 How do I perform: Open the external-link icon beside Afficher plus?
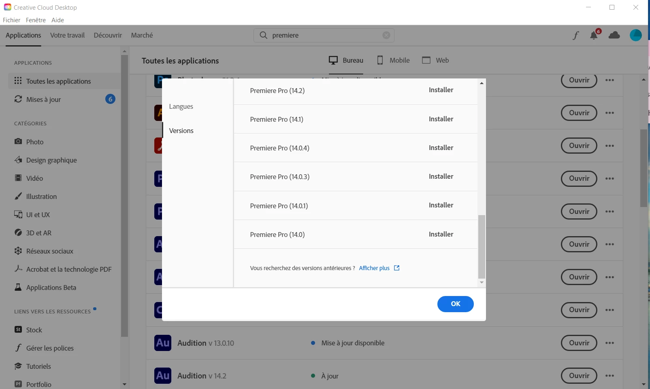coord(397,268)
